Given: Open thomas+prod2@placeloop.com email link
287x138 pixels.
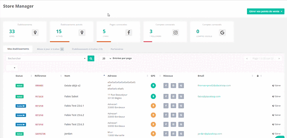Looking at the screenshot, I should point(214,85).
